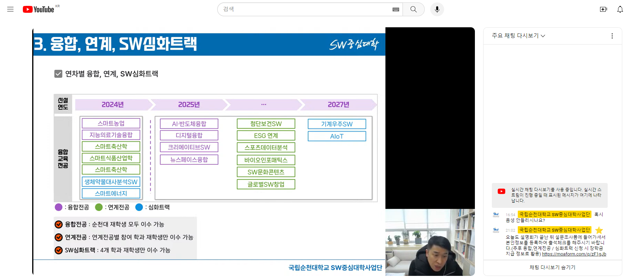This screenshot has height=279, width=625.
Task: Click 채팅 다시보기 숨기기 button
Action: point(552,267)
